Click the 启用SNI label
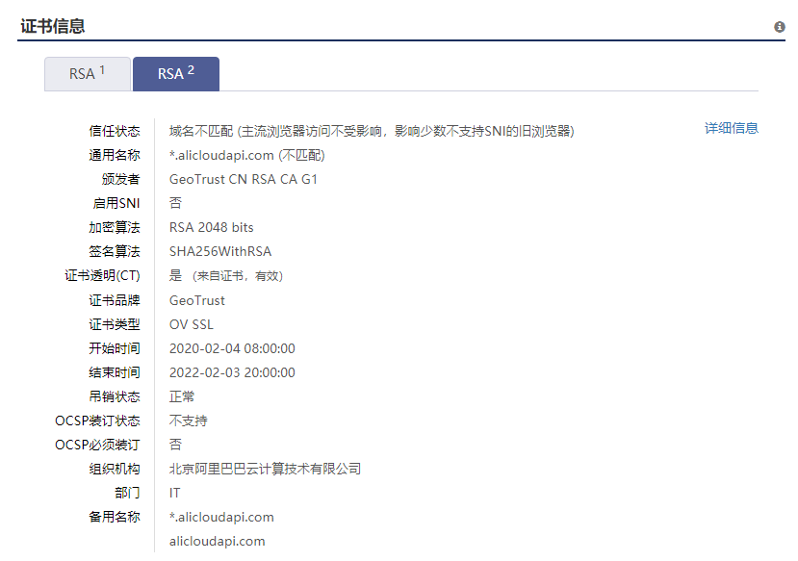798x561 pixels. click(116, 203)
